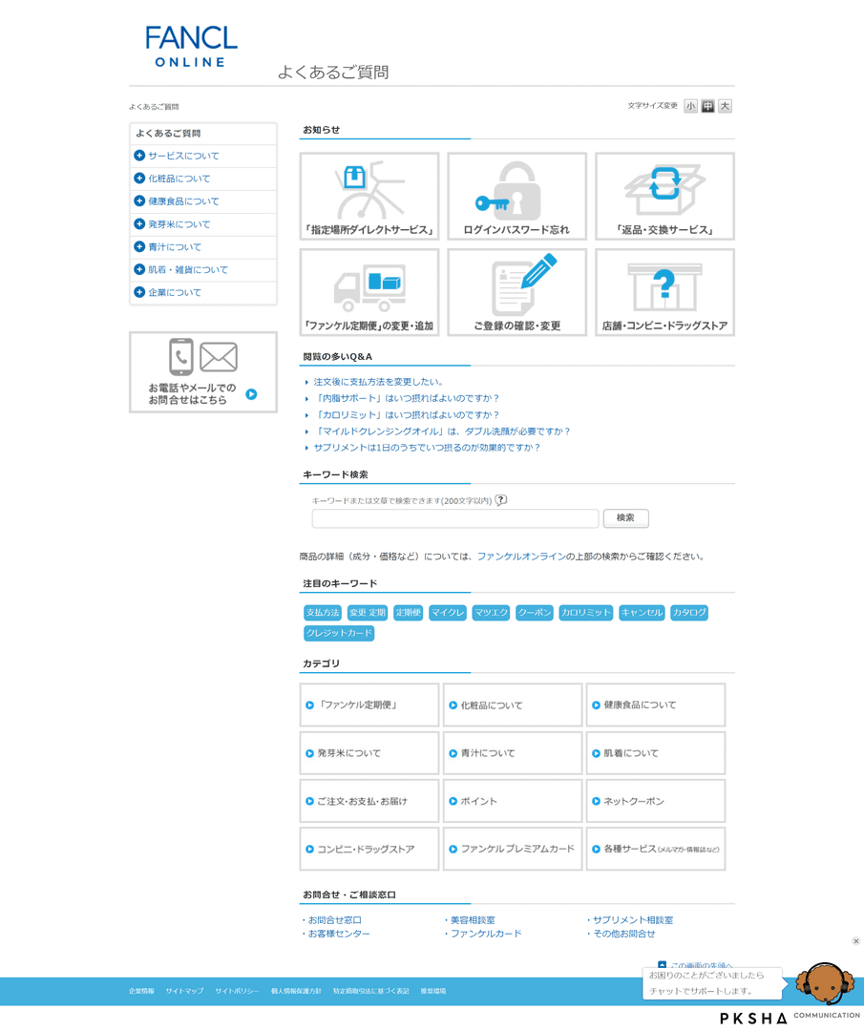864x1031 pixels.
Task: Open the 美容相談室 link
Action: pos(473,920)
